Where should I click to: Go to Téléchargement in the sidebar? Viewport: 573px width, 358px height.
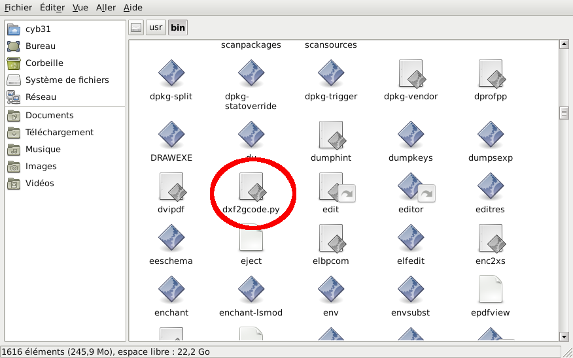click(59, 132)
